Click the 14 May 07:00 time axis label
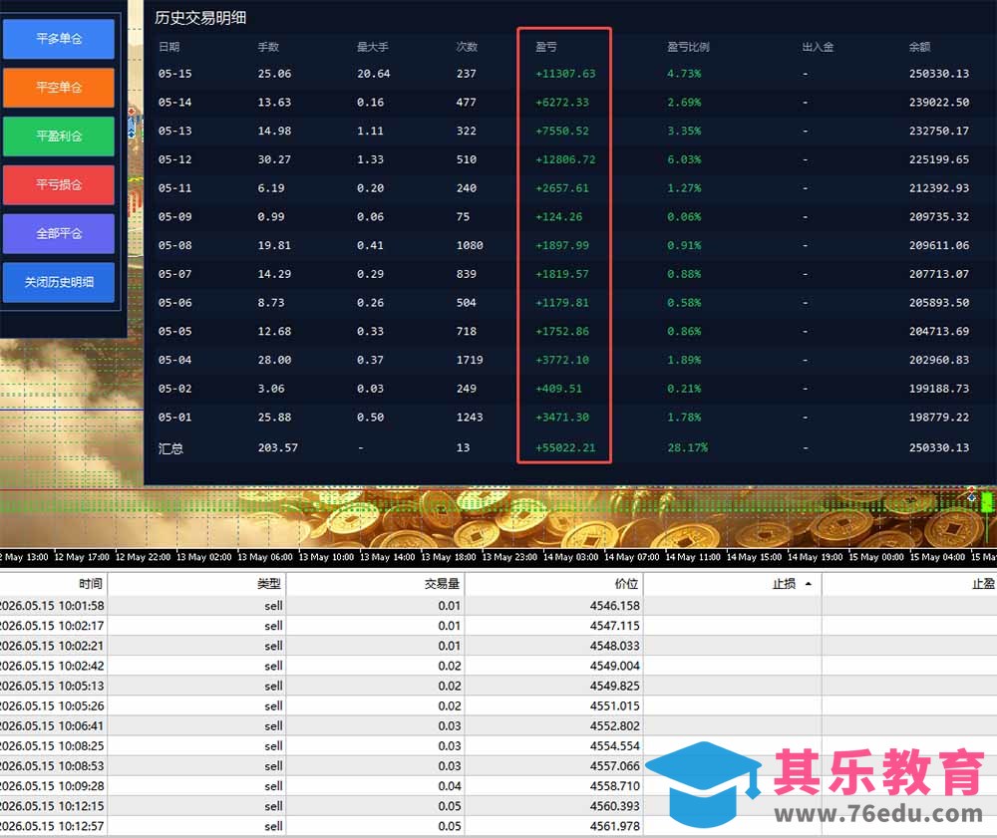The height and width of the screenshot is (838, 997). 632,557
